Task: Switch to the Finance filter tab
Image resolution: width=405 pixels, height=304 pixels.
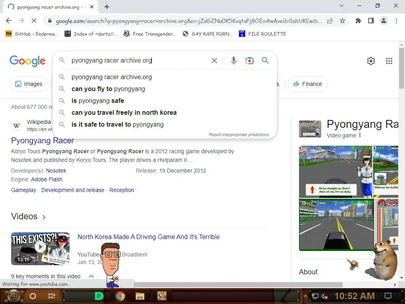Action: coord(307,84)
